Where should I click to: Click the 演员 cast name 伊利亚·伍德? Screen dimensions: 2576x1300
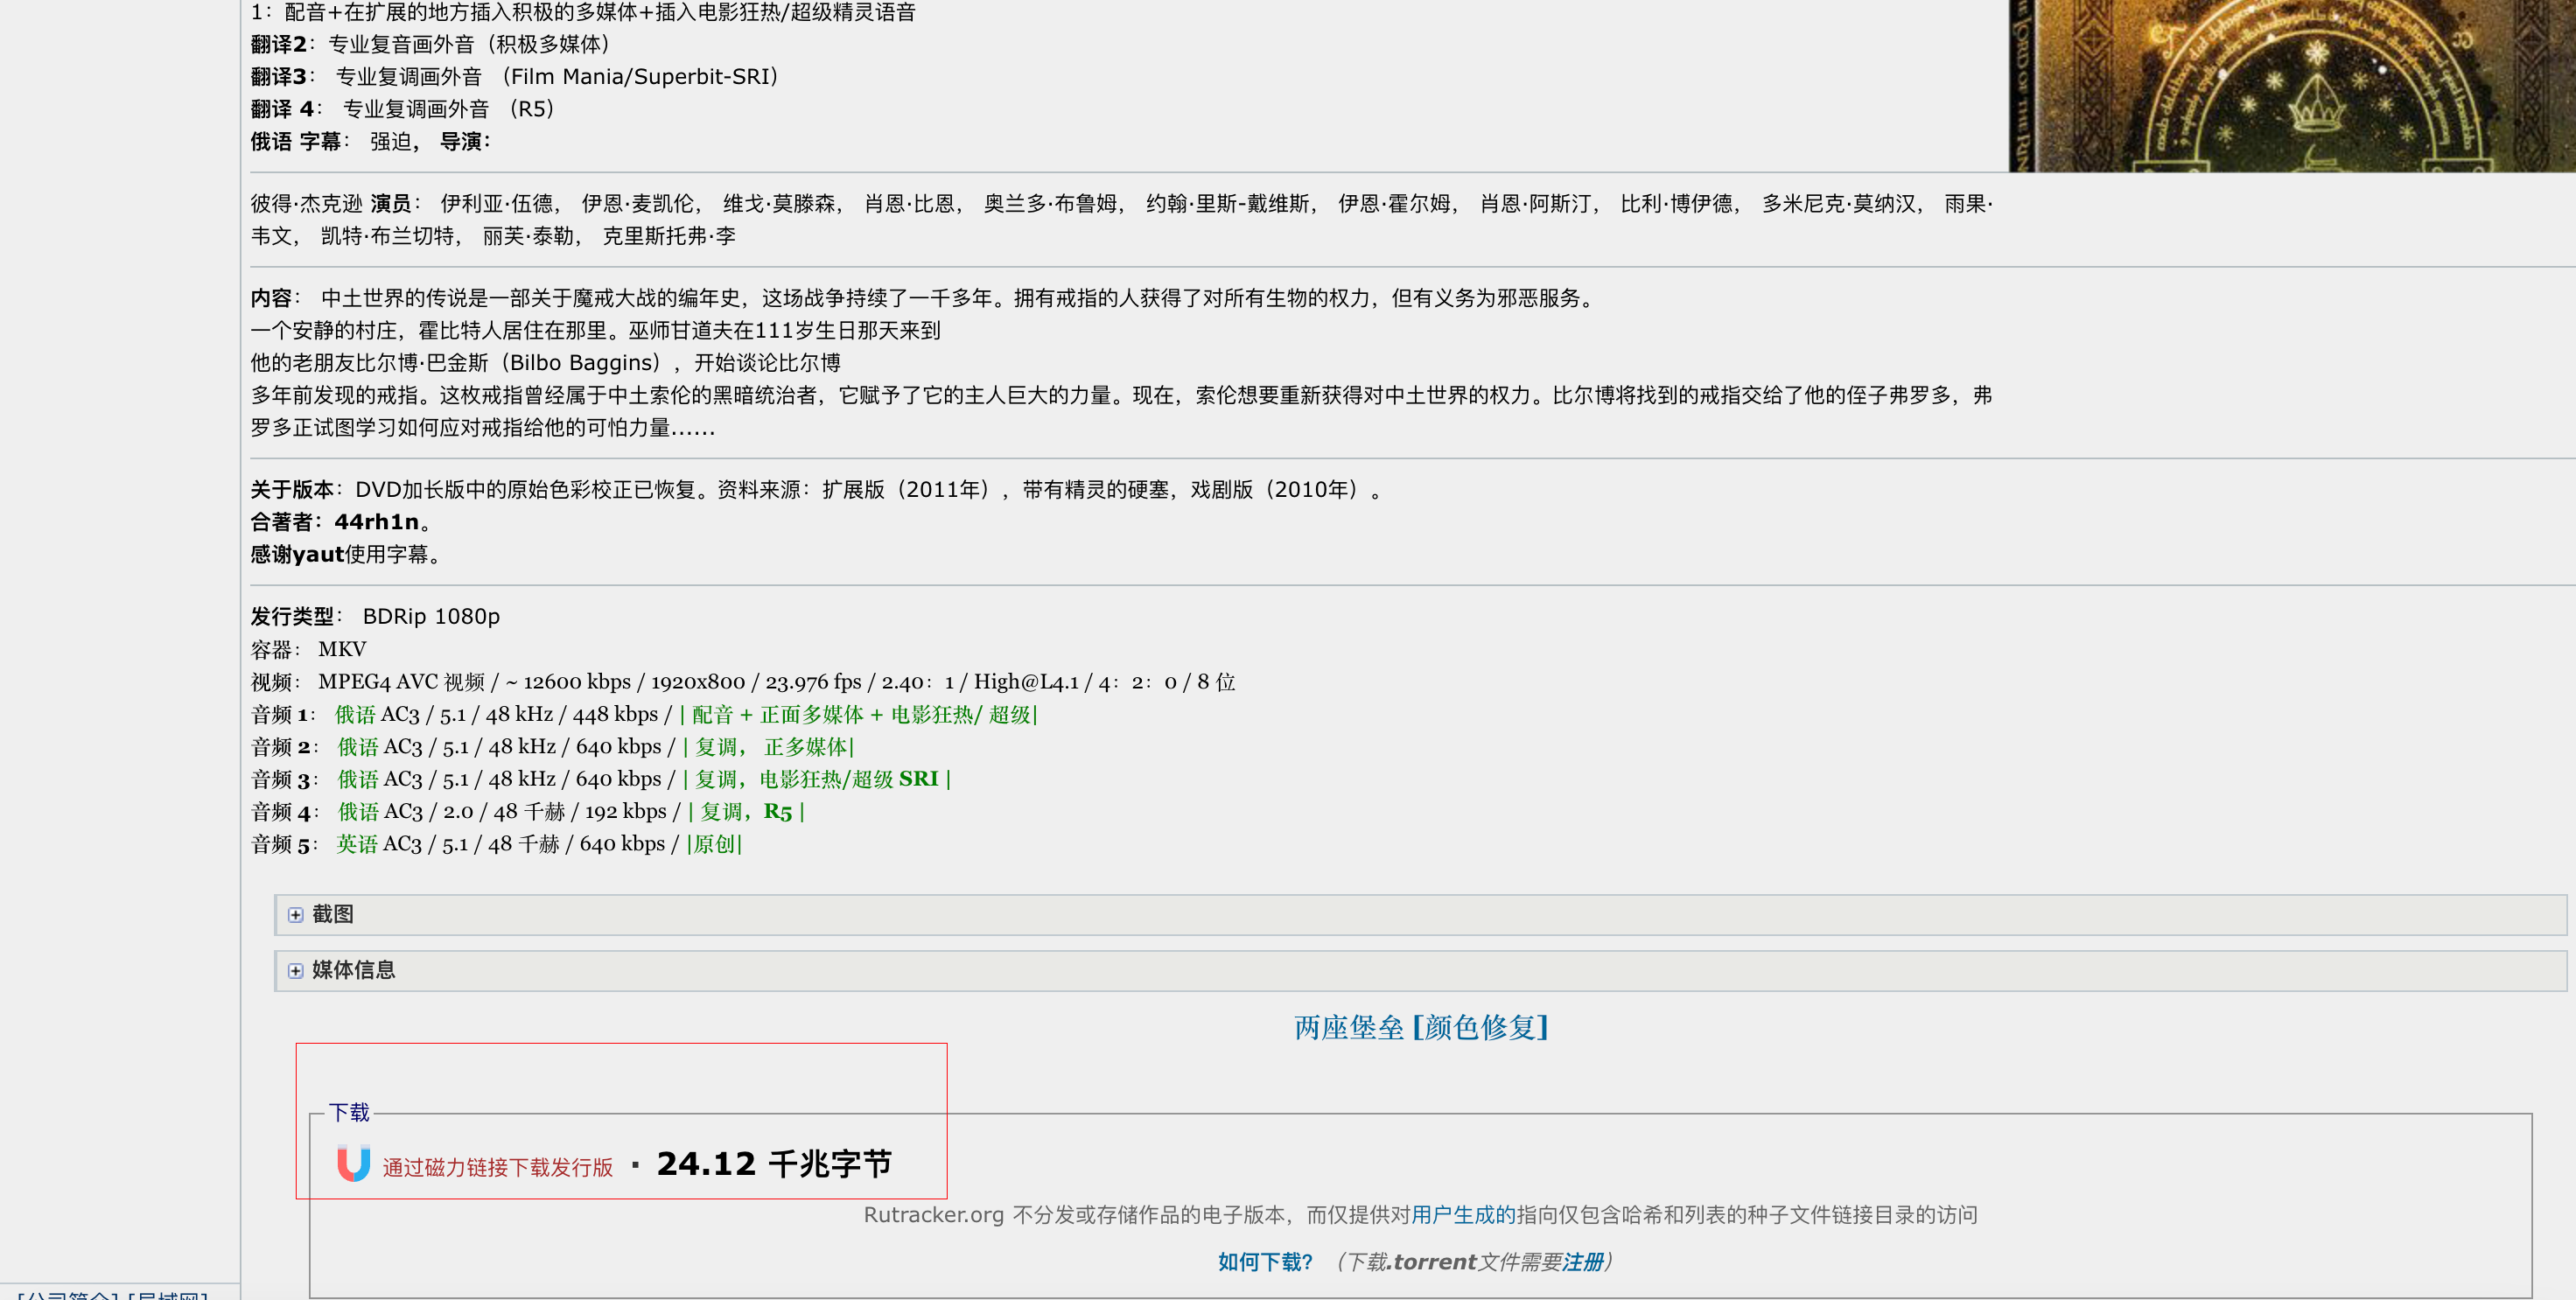coord(497,204)
